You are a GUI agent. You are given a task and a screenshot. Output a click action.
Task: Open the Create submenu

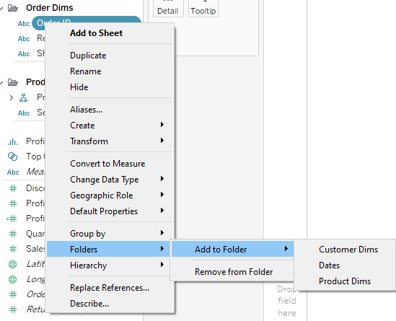click(108, 126)
